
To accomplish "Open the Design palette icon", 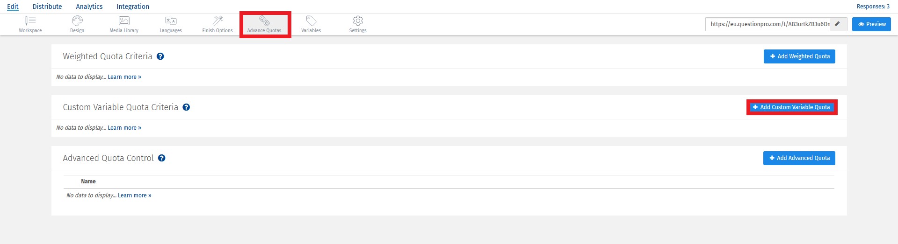I will click(x=77, y=21).
